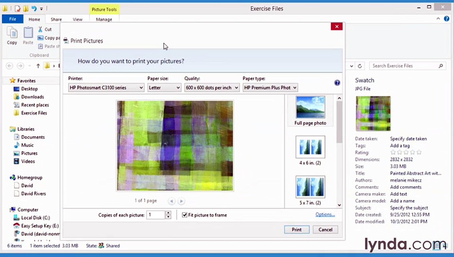The image size is (454, 257).
Task: Open the Options link
Action: pyautogui.click(x=325, y=215)
